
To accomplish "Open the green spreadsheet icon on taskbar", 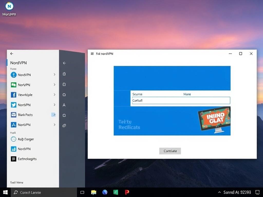I will coord(116,192).
